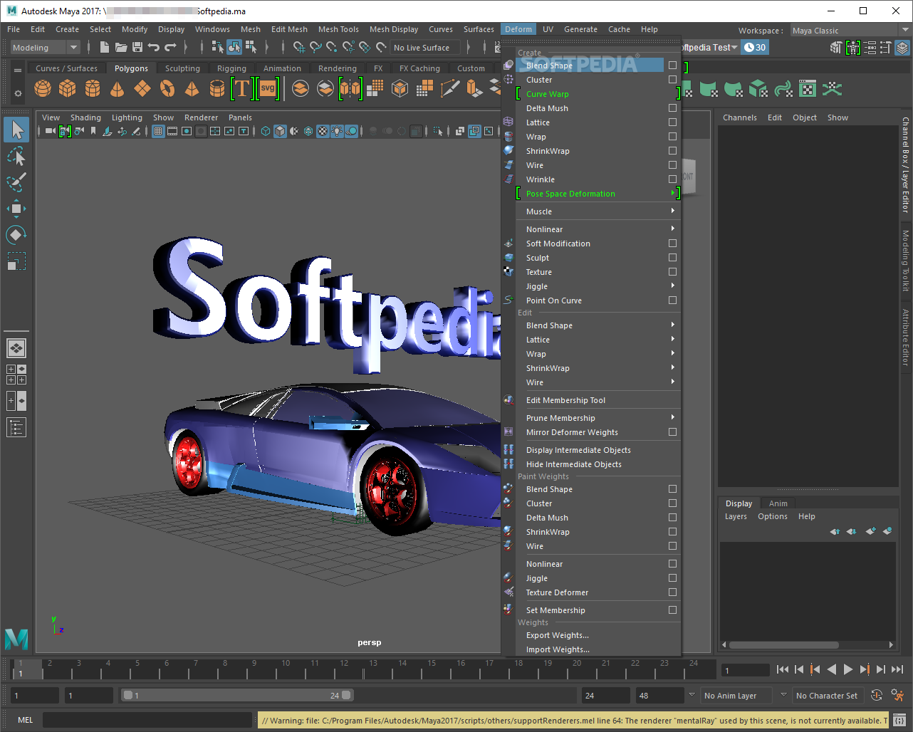The image size is (913, 732).
Task: Open Mirror Deformer Weights options box
Action: (672, 432)
